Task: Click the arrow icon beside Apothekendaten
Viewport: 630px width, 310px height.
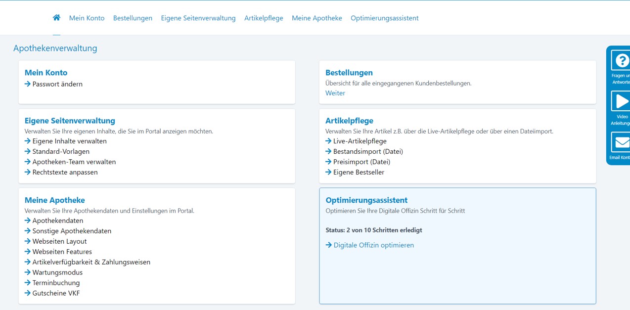Action: click(28, 221)
